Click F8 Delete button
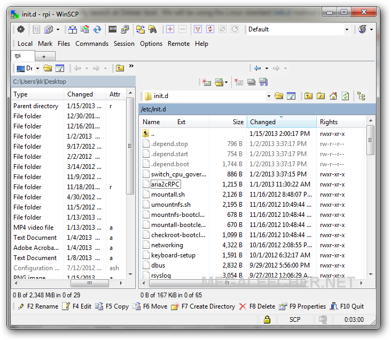Screen dimensions: 391x340 coord(257,306)
